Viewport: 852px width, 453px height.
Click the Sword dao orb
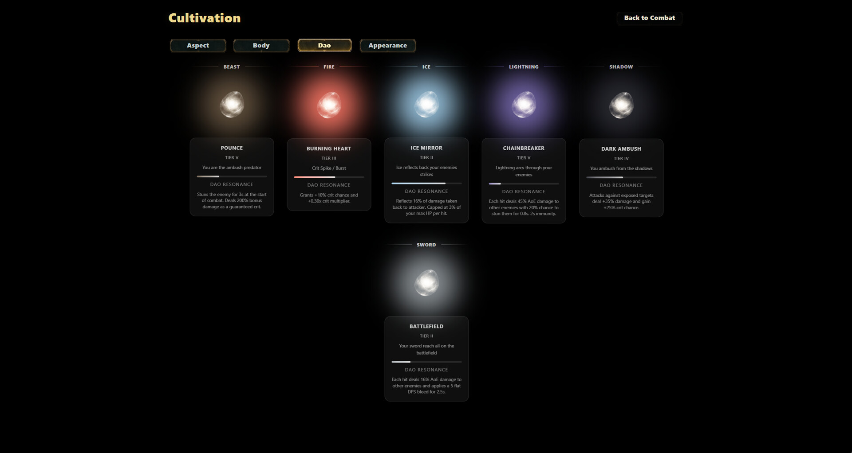[x=426, y=282]
